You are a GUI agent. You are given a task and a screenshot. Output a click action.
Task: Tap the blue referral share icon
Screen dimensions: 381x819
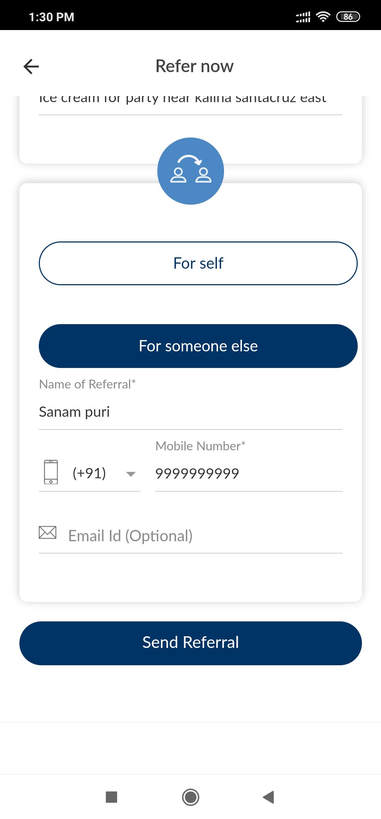[x=190, y=171]
